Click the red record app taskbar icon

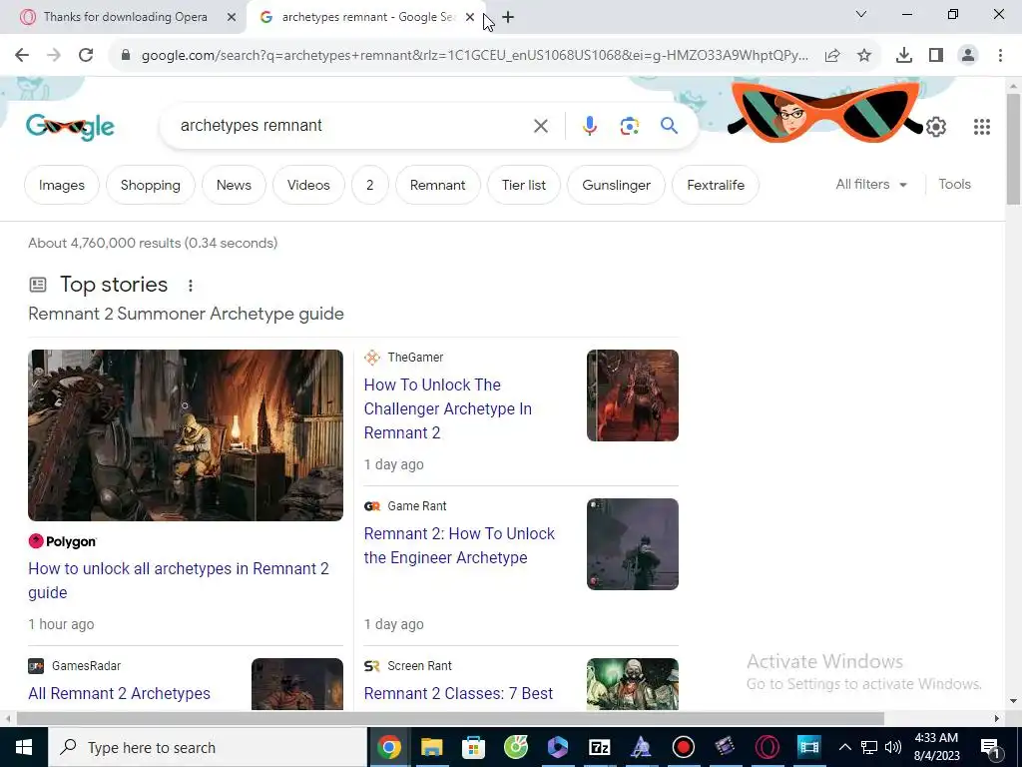tap(683, 747)
